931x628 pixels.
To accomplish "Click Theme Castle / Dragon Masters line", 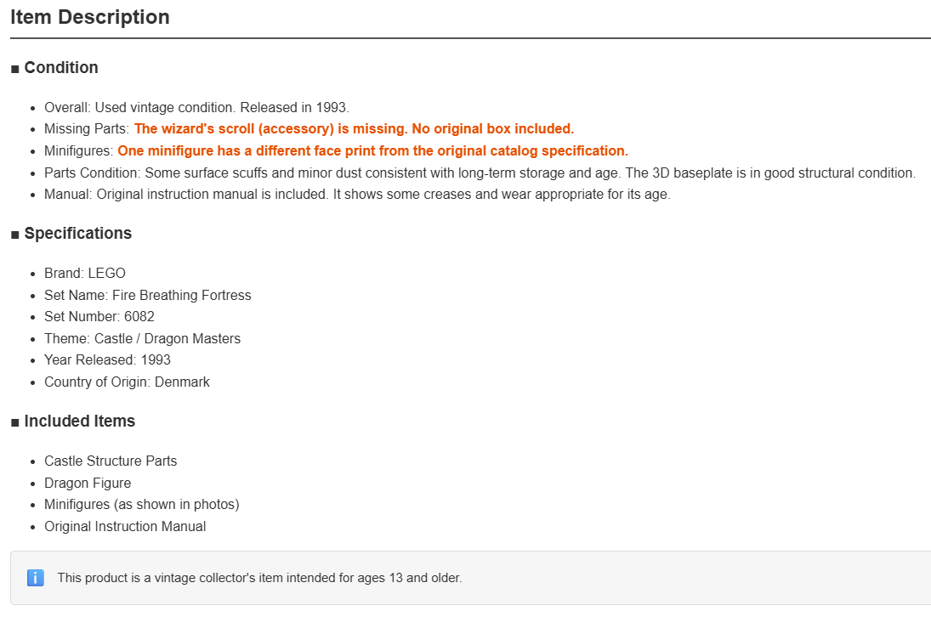I will click(x=143, y=338).
